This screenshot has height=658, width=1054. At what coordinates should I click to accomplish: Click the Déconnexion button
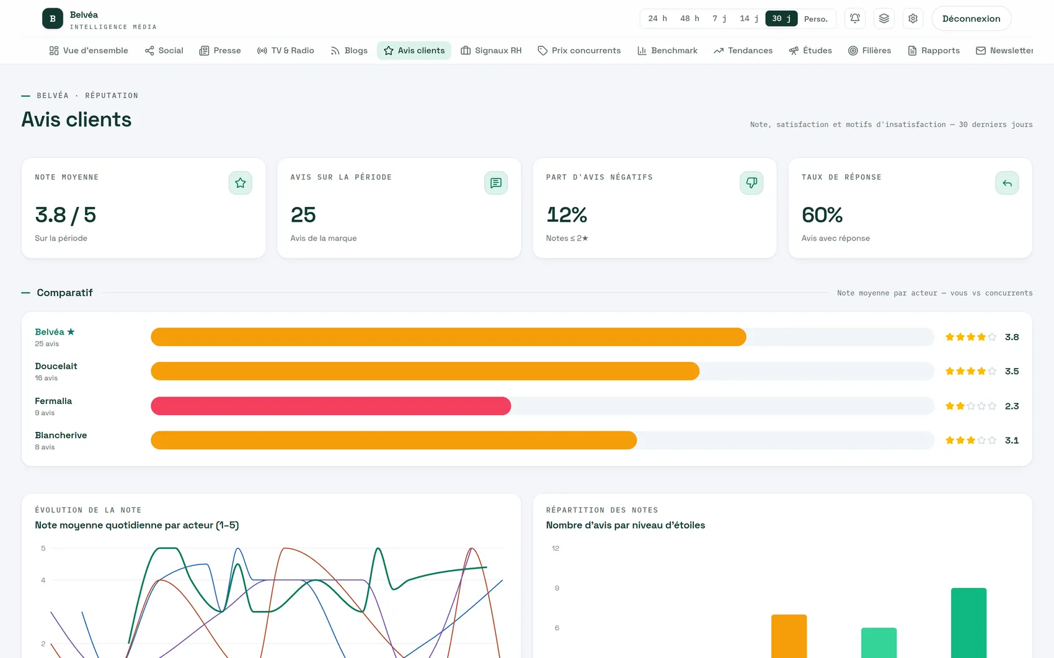(972, 19)
